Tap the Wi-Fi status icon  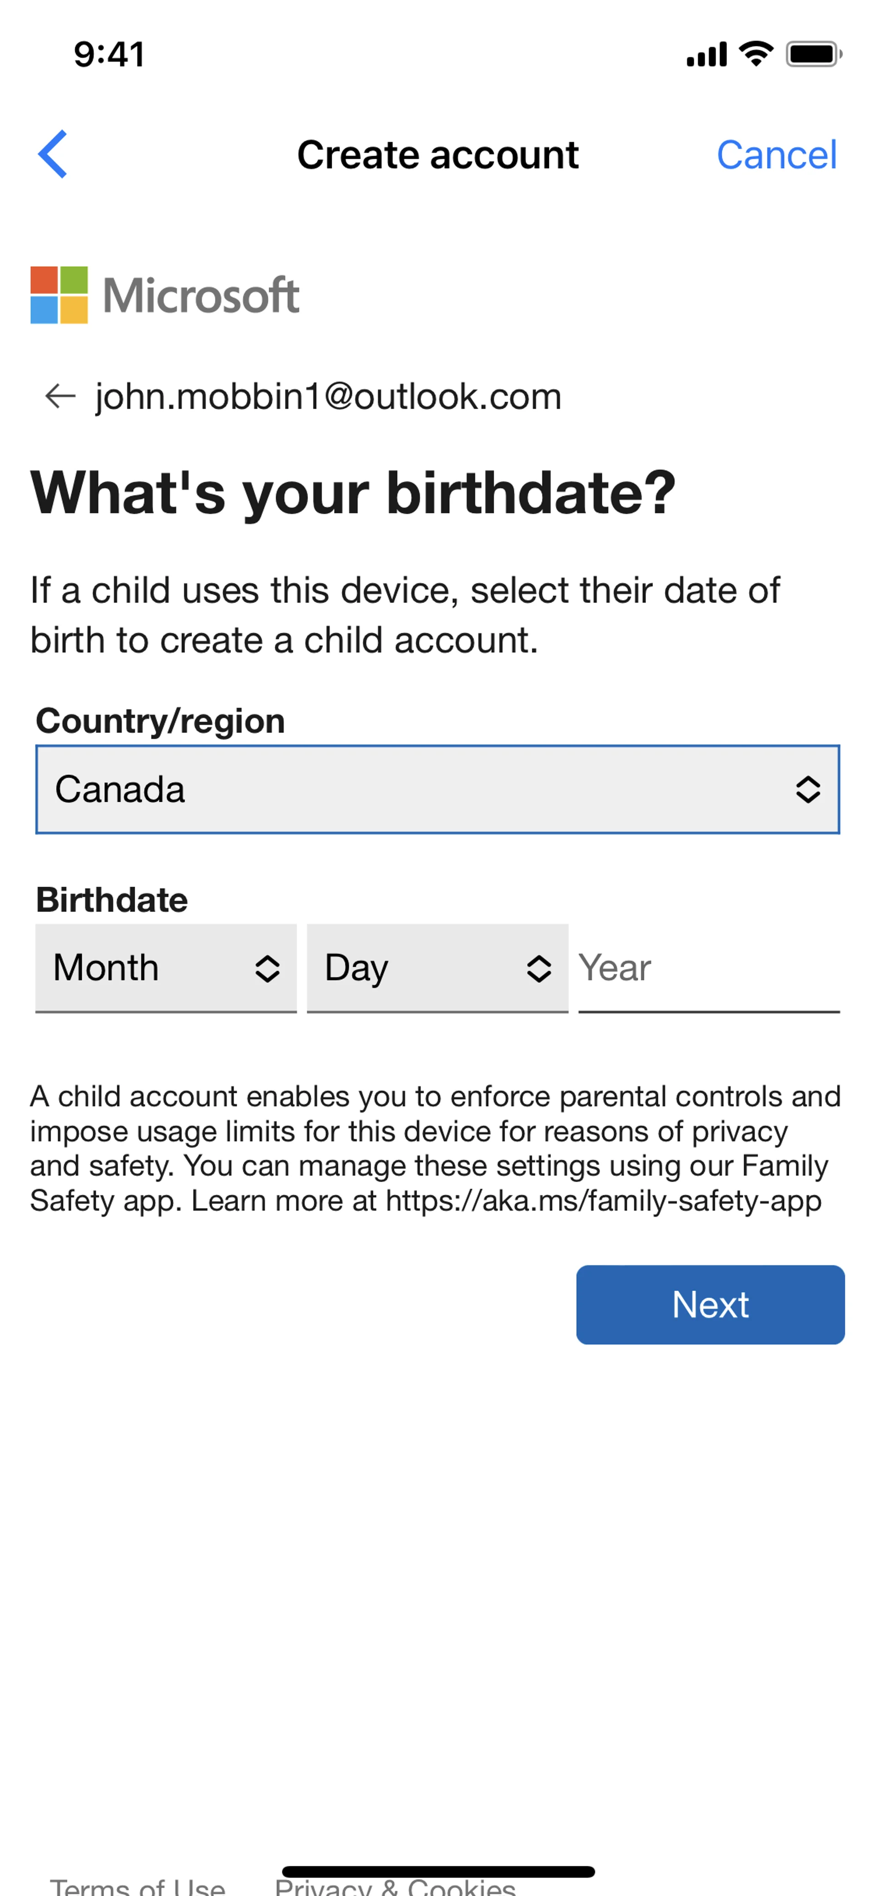point(755,54)
